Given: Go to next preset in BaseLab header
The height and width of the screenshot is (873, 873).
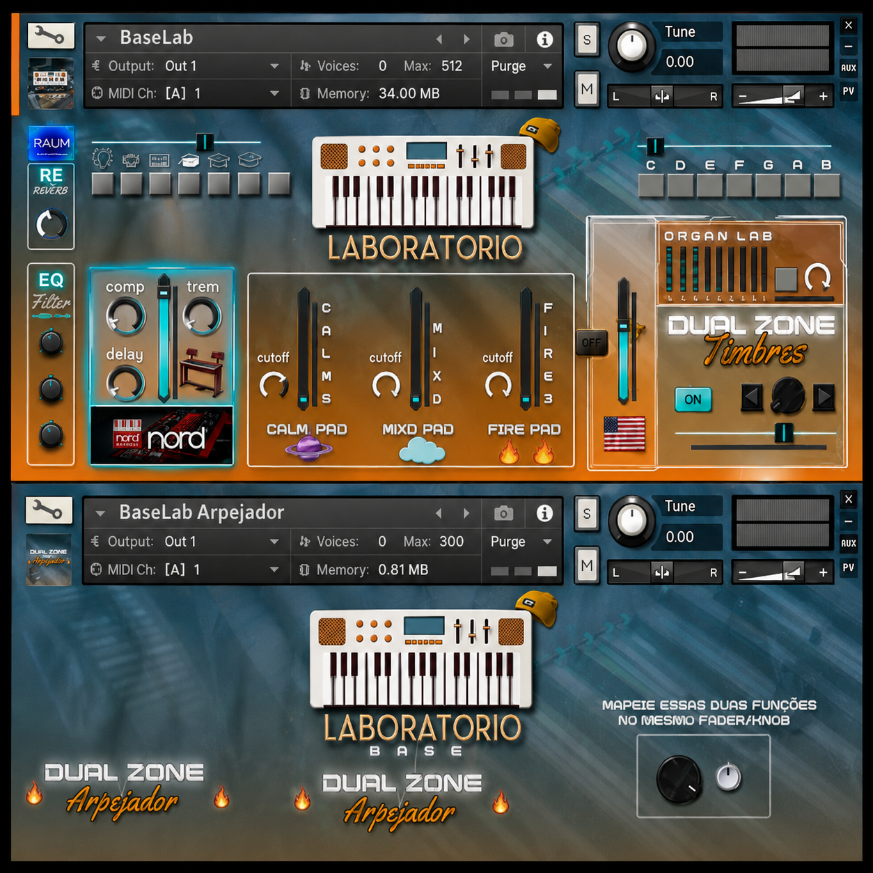Looking at the screenshot, I should pos(466,40).
